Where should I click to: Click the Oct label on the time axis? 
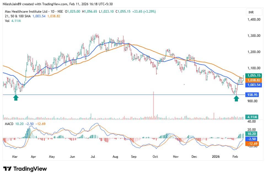[x=155, y=157]
